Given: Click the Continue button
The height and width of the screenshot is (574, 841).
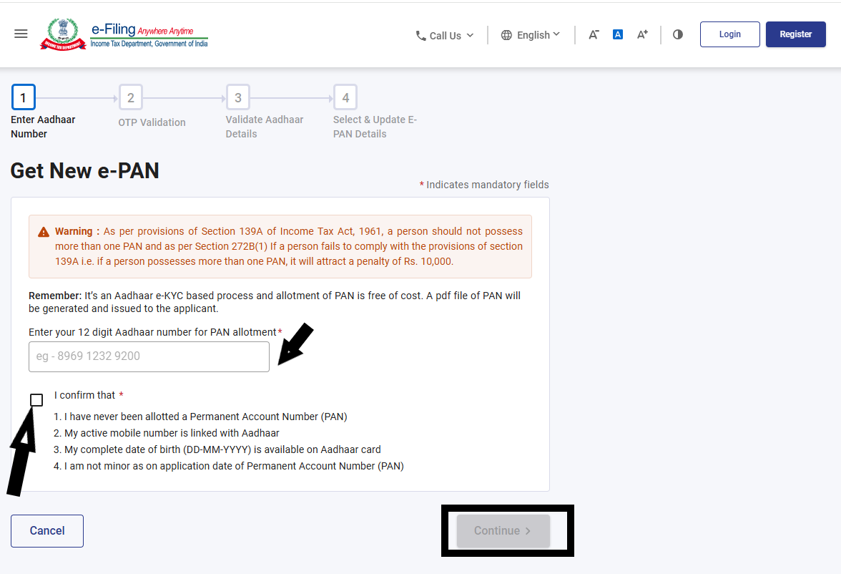Looking at the screenshot, I should point(503,530).
